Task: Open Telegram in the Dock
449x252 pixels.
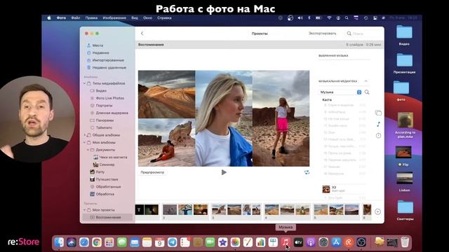Action: pos(173,242)
